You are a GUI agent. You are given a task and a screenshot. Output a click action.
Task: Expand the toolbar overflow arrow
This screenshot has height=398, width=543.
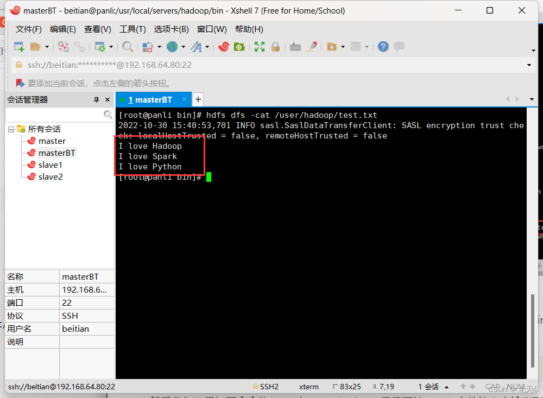coord(533,50)
